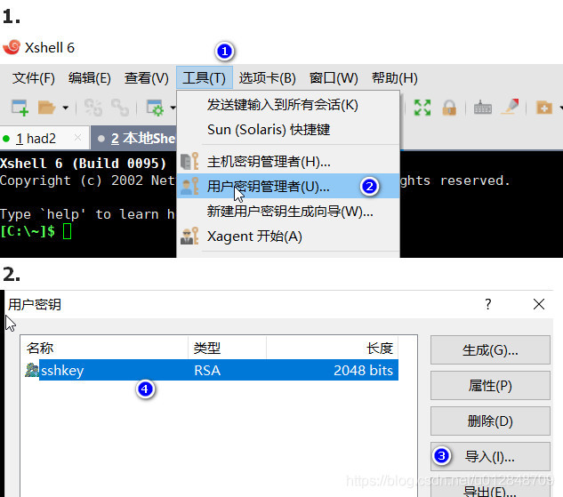Click the terminal prompt [C:\~]$ line

click(x=36, y=231)
